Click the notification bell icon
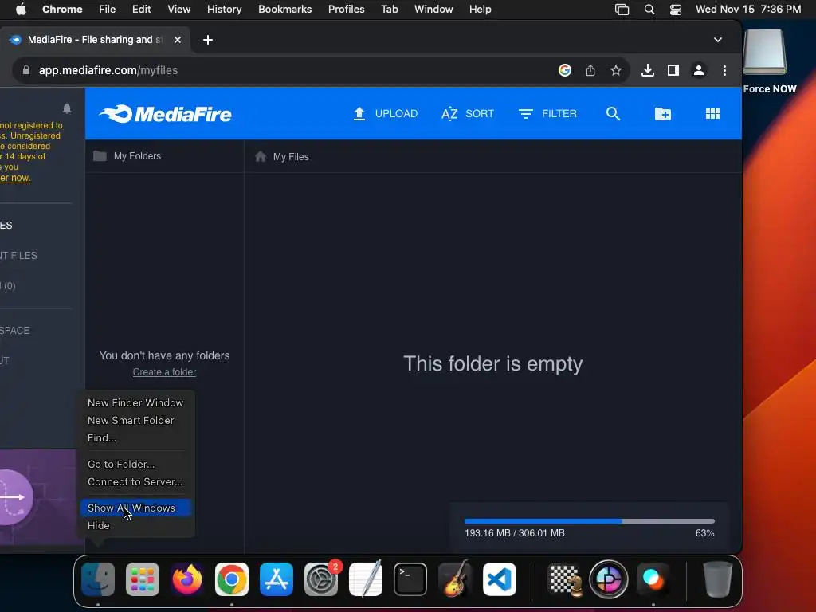This screenshot has width=816, height=612. tap(67, 108)
